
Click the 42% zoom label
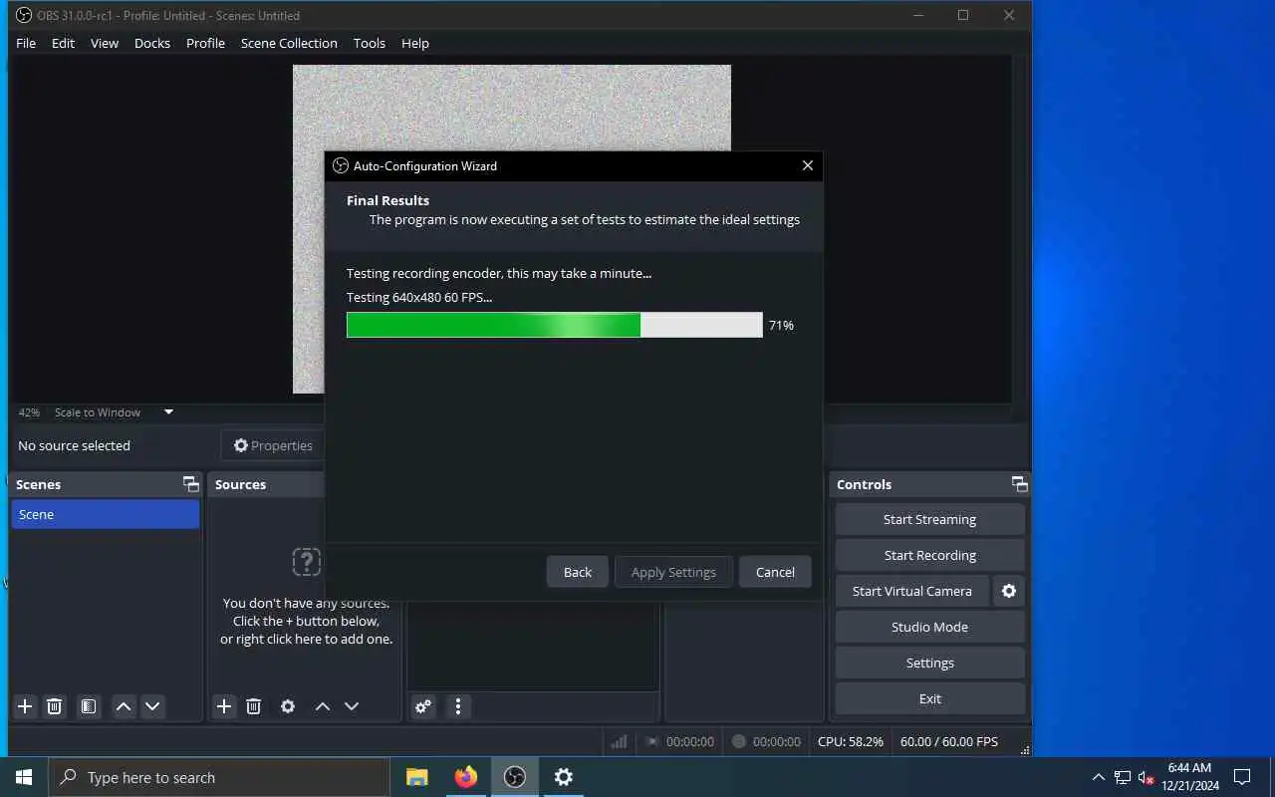click(29, 412)
